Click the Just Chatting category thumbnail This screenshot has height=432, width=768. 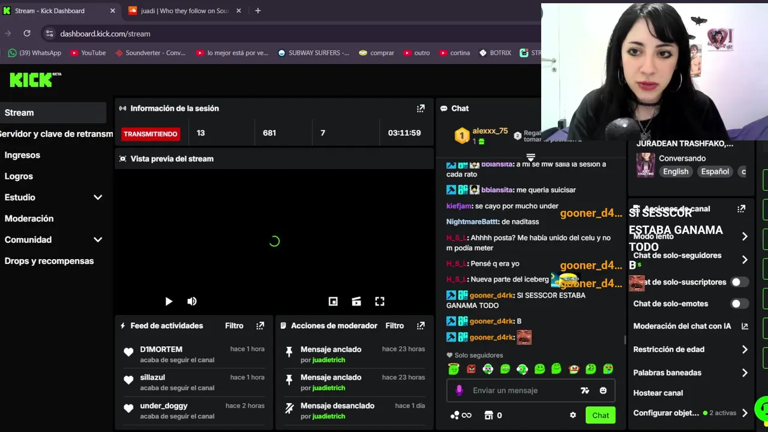coord(646,164)
